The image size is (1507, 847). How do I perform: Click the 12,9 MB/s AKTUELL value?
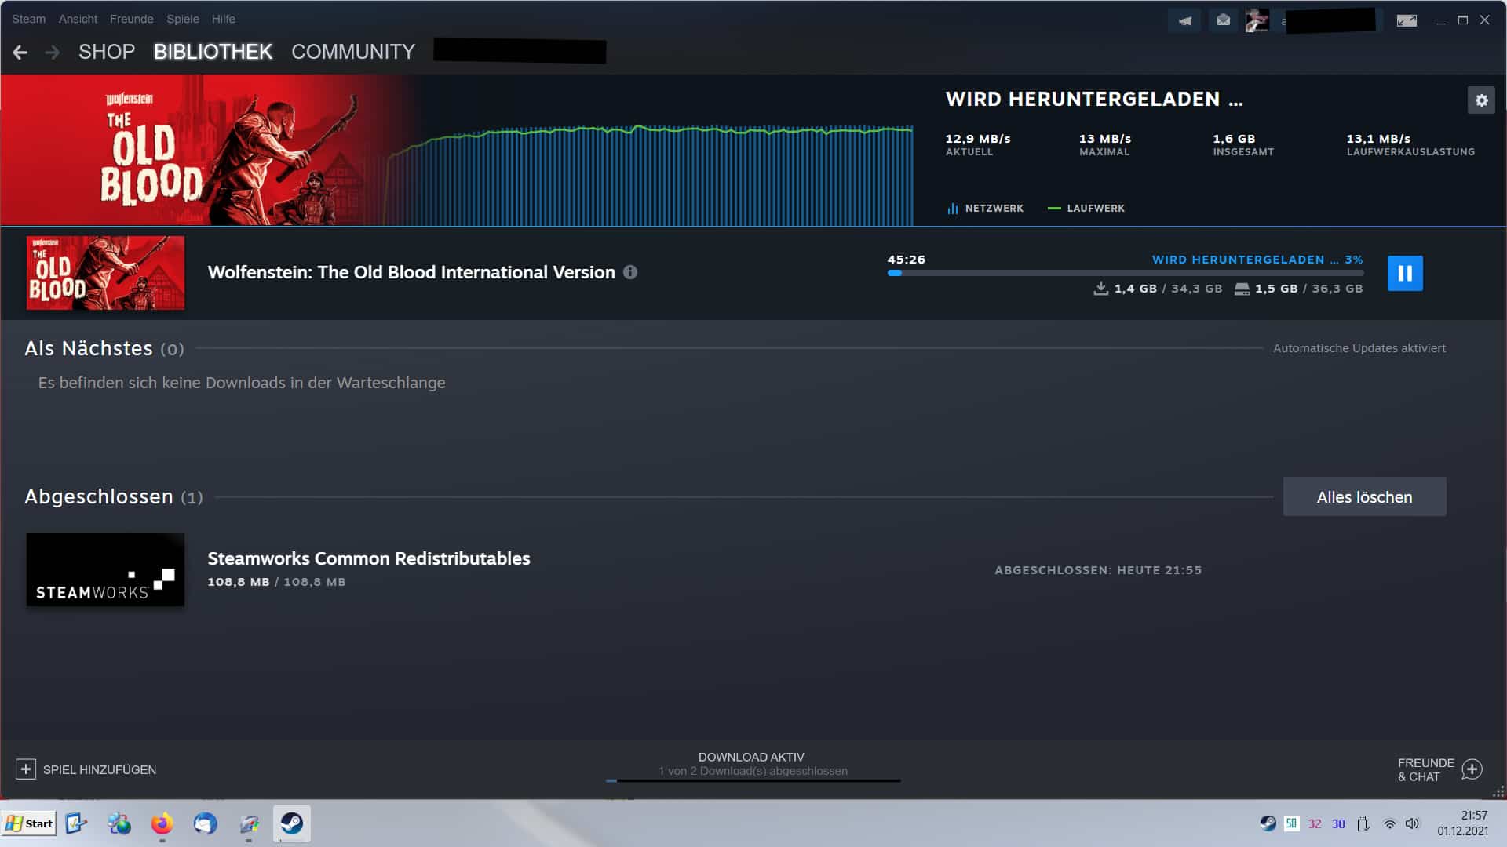978,139
